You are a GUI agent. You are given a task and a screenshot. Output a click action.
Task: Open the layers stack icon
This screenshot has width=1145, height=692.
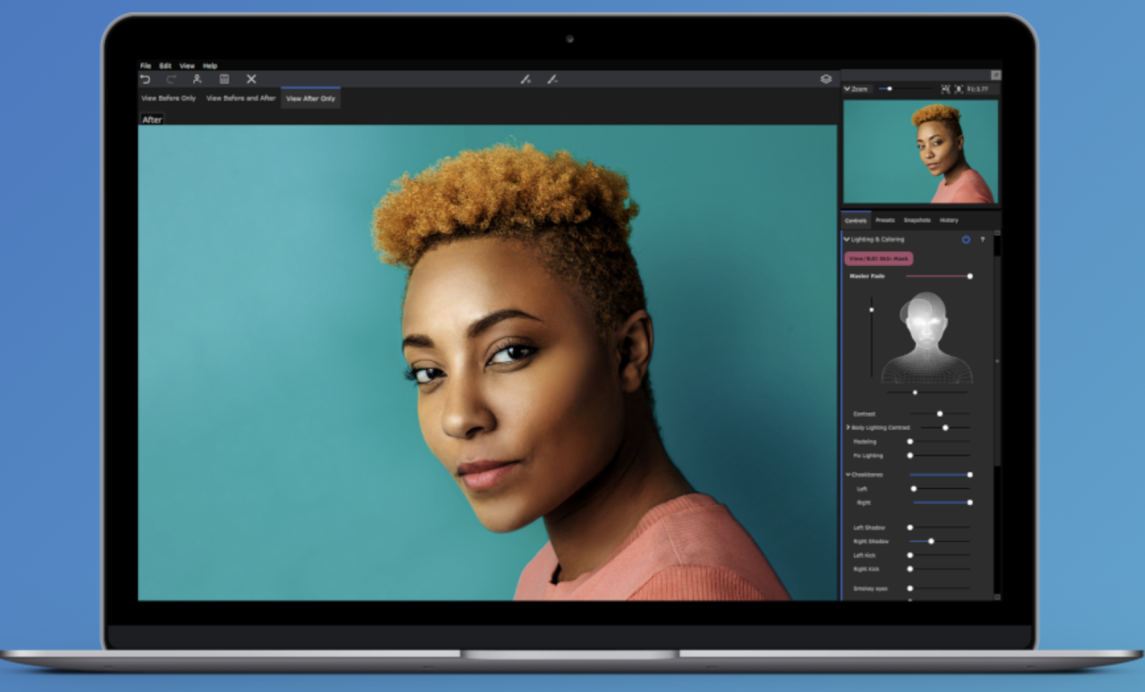coord(826,79)
